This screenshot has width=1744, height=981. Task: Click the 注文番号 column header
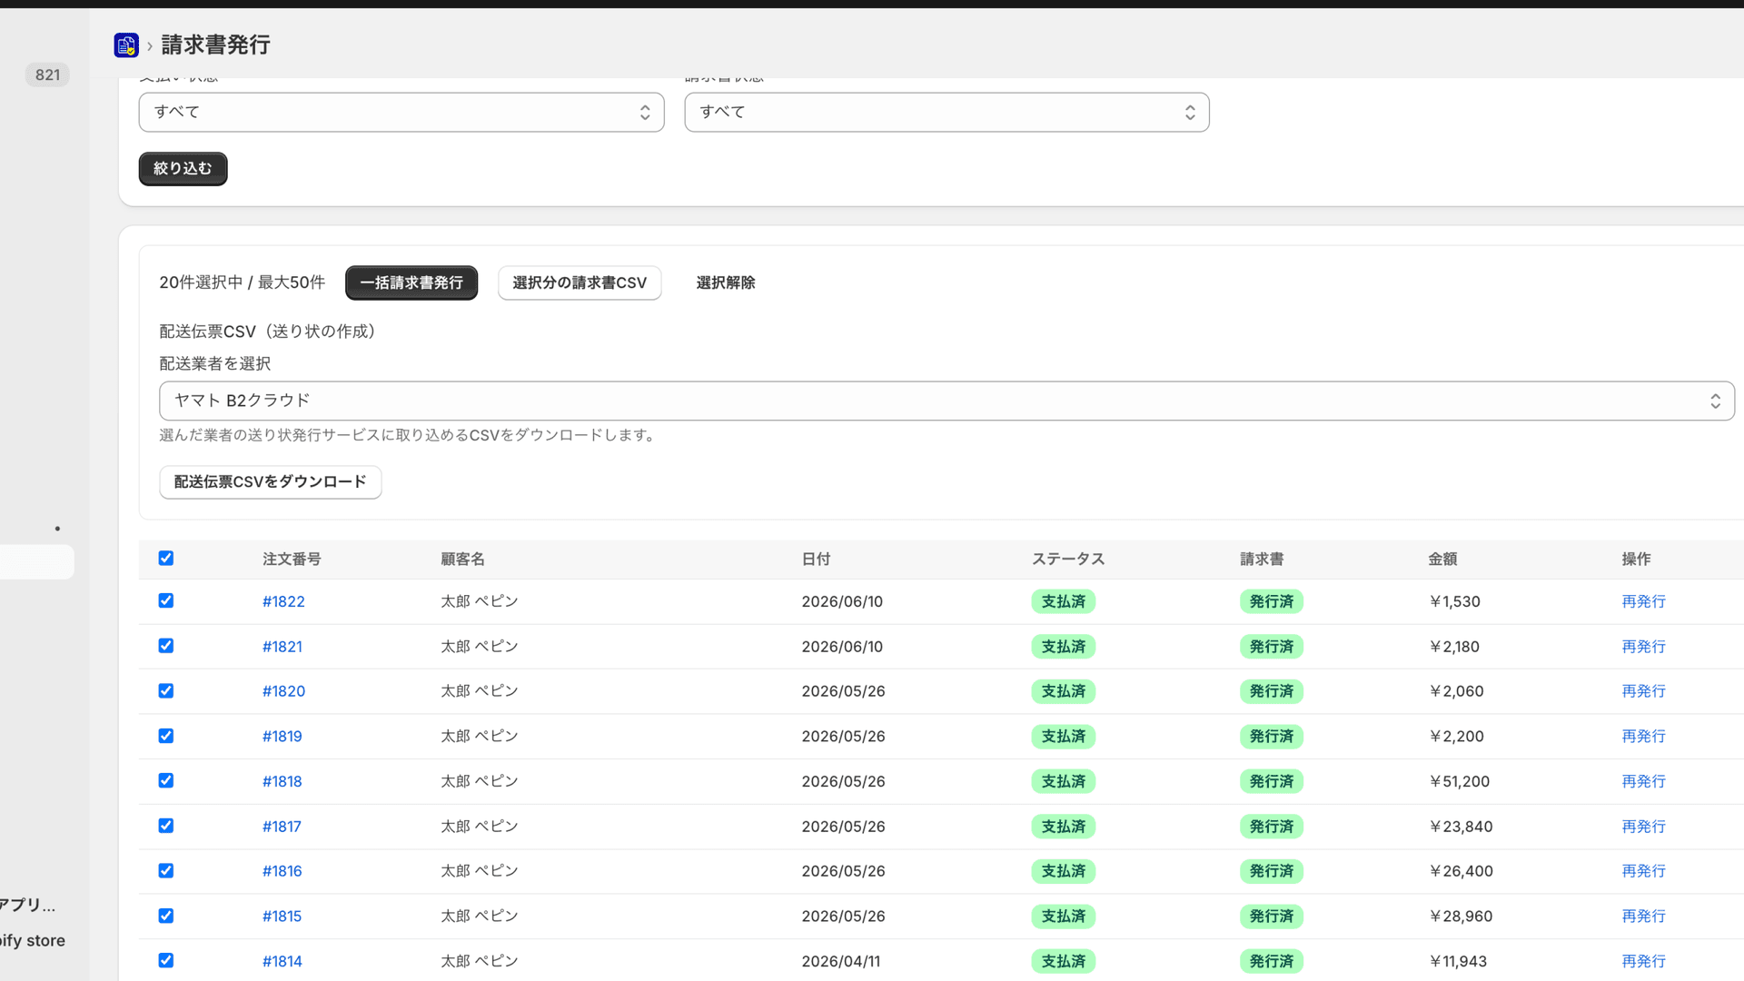pyautogui.click(x=292, y=560)
